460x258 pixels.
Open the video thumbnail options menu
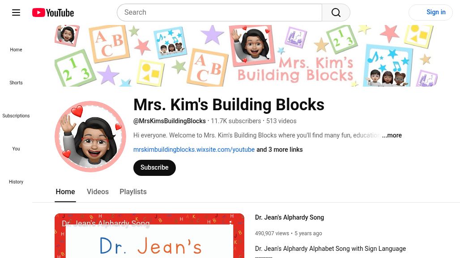pyautogui.click(x=231, y=223)
